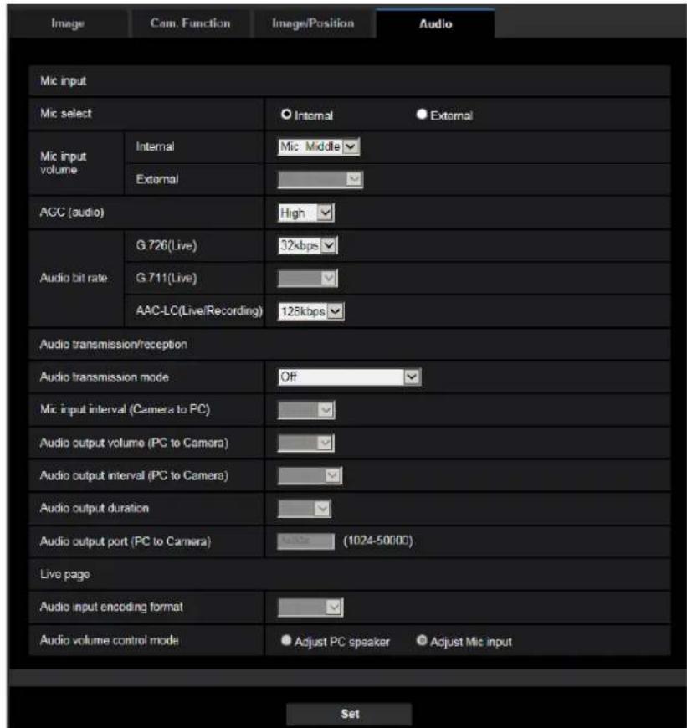
Task: Click the Mic select label
Action: click(x=66, y=113)
